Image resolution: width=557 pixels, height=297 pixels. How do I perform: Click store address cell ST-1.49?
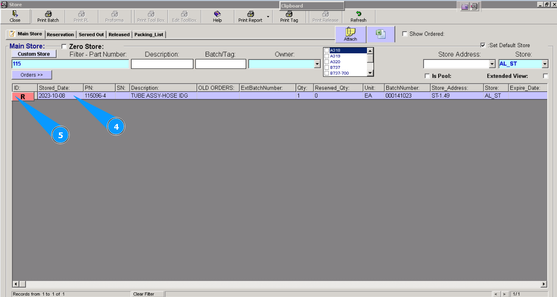(x=457, y=96)
